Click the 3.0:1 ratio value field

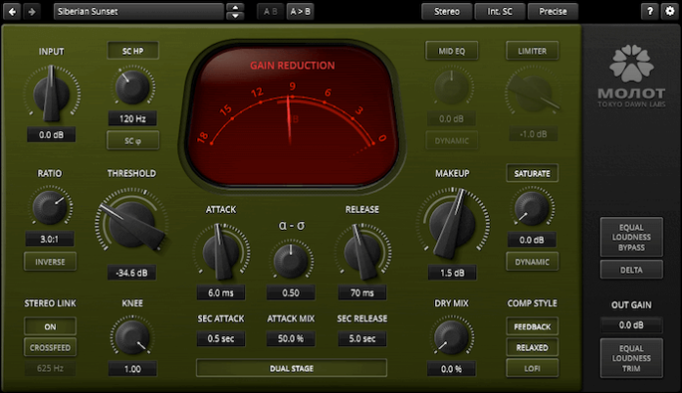pyautogui.click(x=50, y=239)
